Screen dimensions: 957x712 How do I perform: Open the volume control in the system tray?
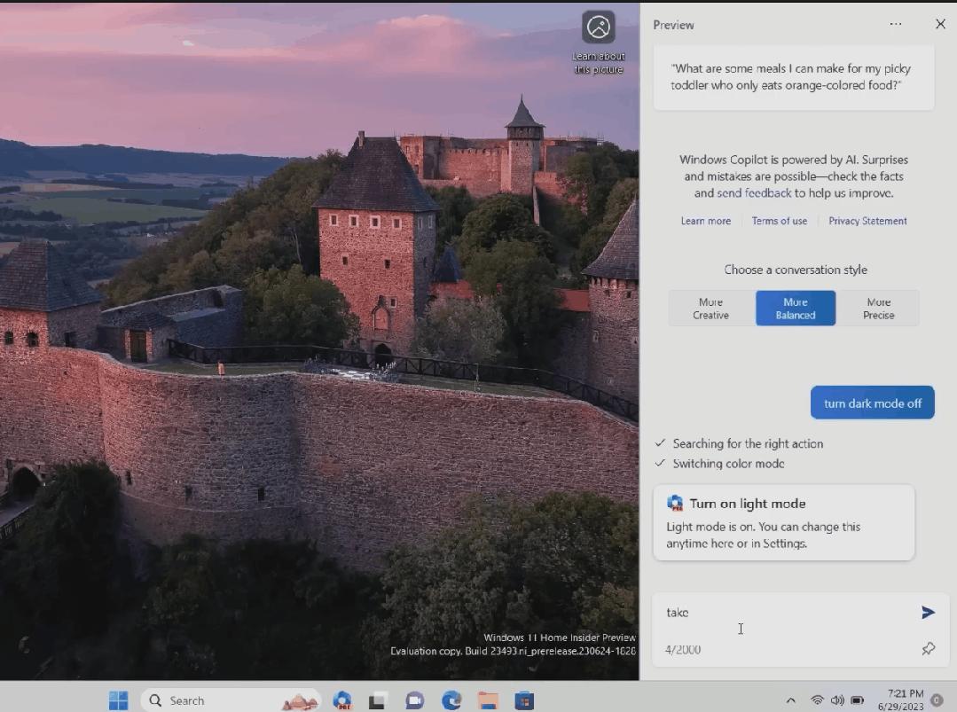(x=837, y=700)
